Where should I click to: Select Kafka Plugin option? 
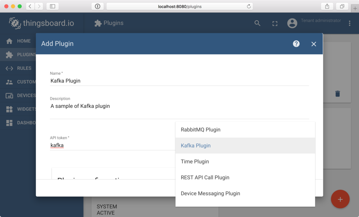point(245,146)
